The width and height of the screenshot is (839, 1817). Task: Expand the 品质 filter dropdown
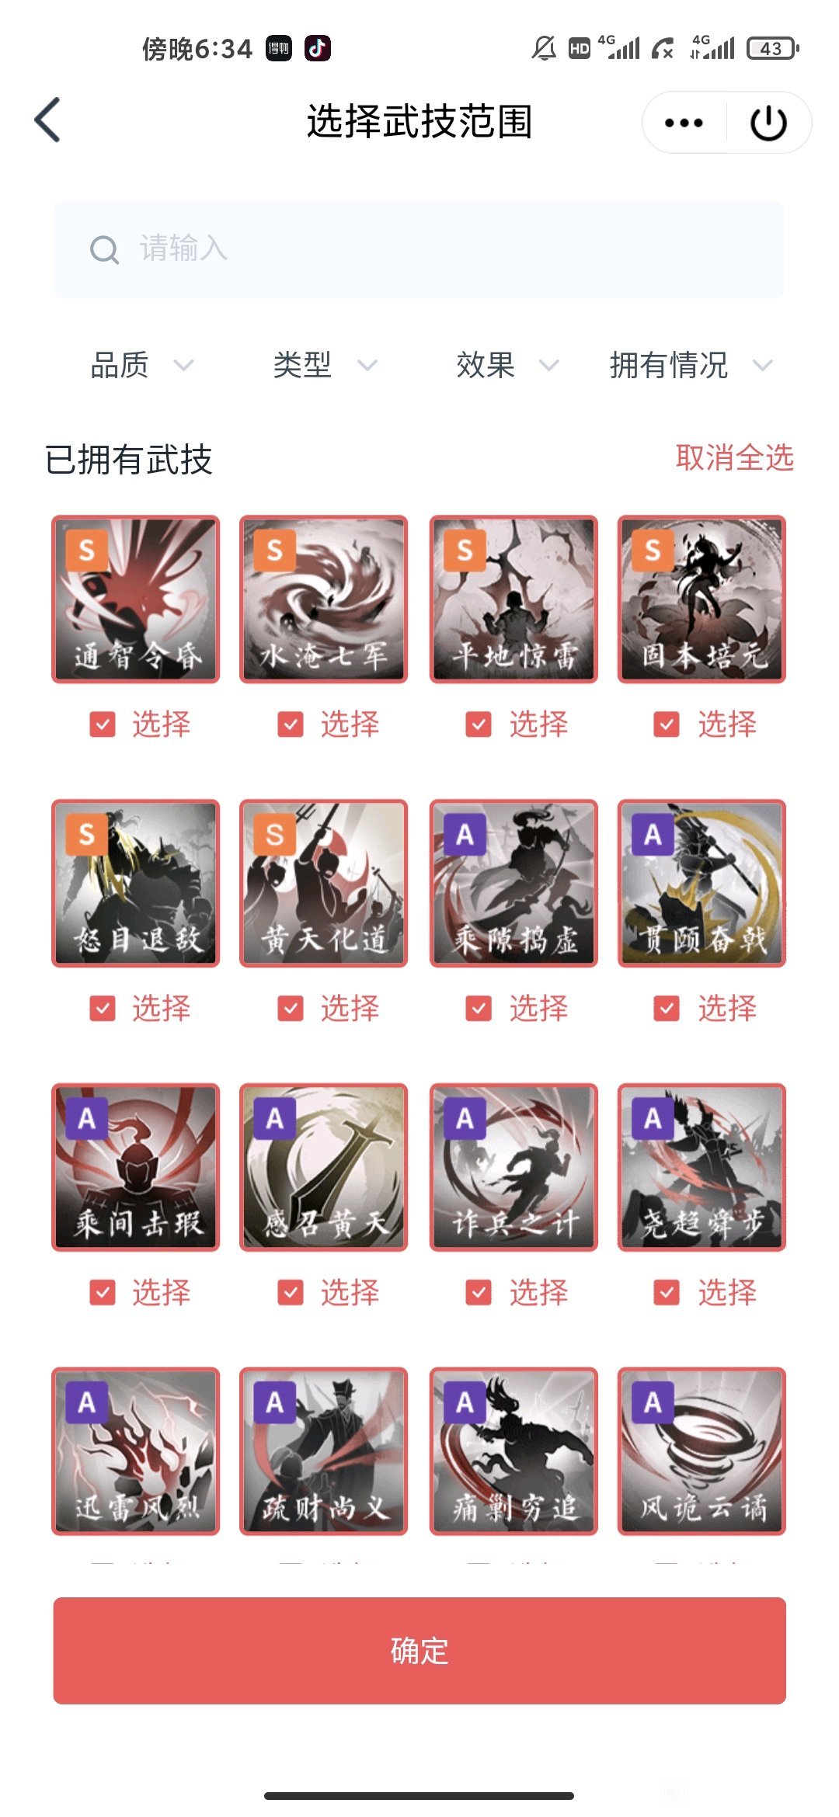tap(142, 365)
